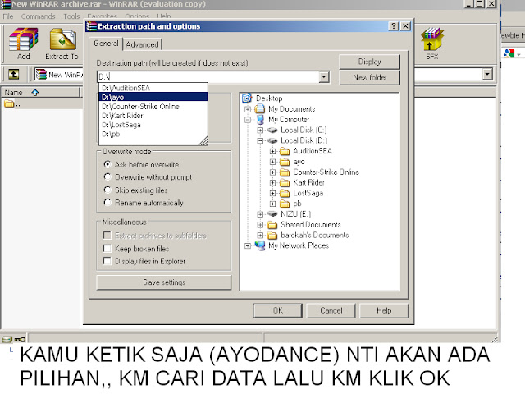The image size is (525, 394).
Task: Collapse My Computer tree node
Action: pos(248,120)
